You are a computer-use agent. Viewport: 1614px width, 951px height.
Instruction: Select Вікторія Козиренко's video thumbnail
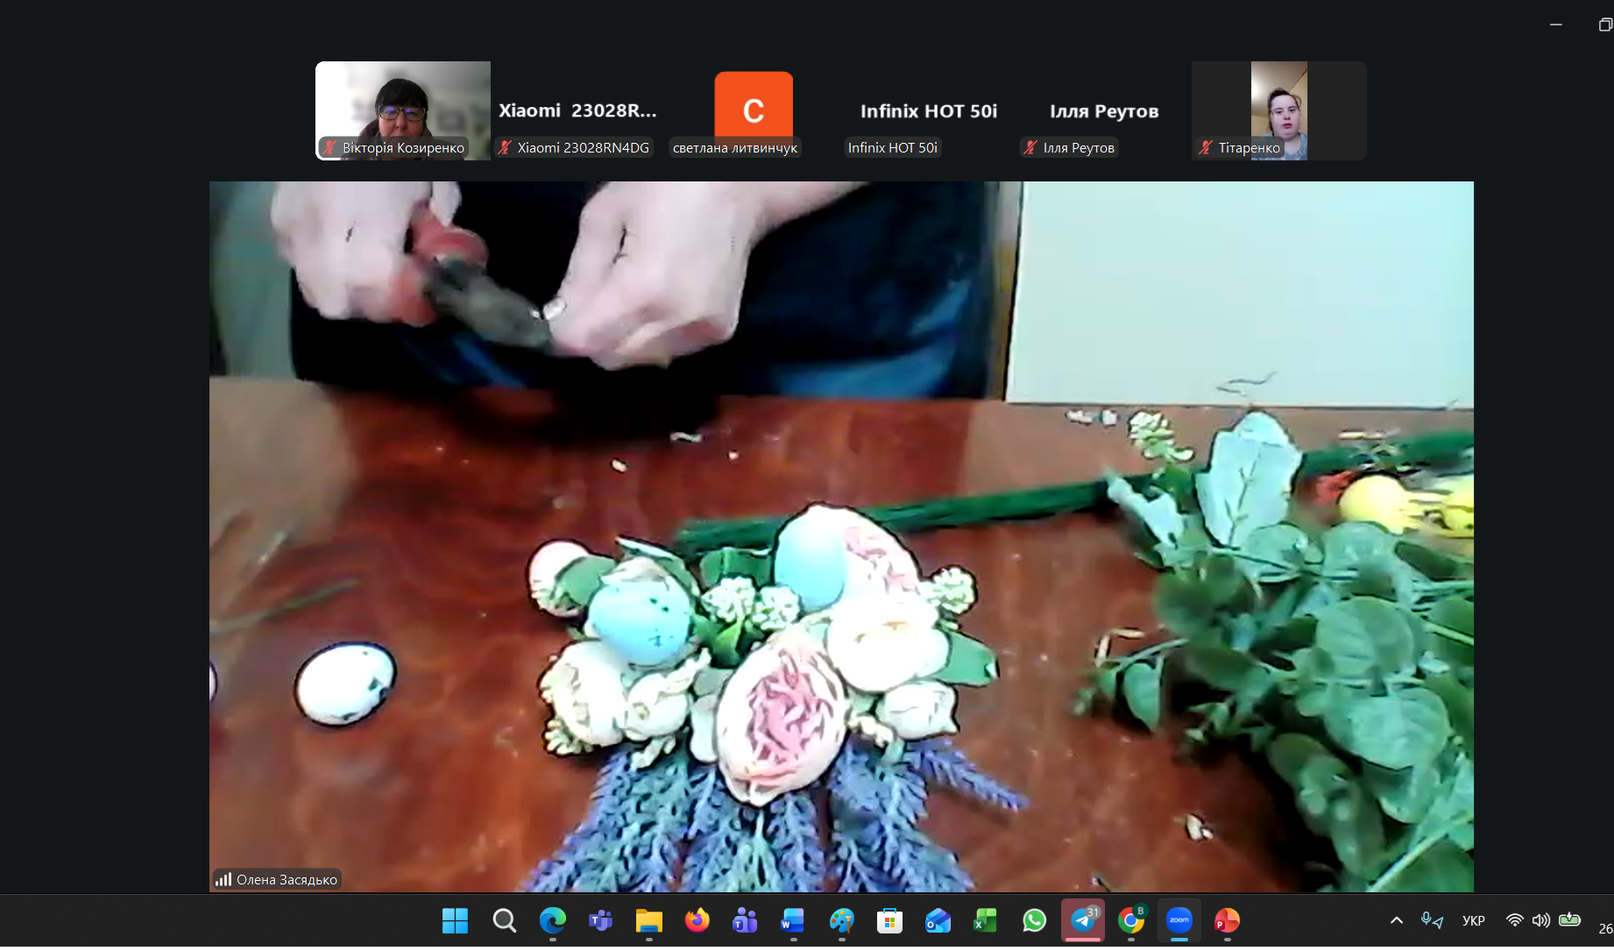[x=403, y=110]
